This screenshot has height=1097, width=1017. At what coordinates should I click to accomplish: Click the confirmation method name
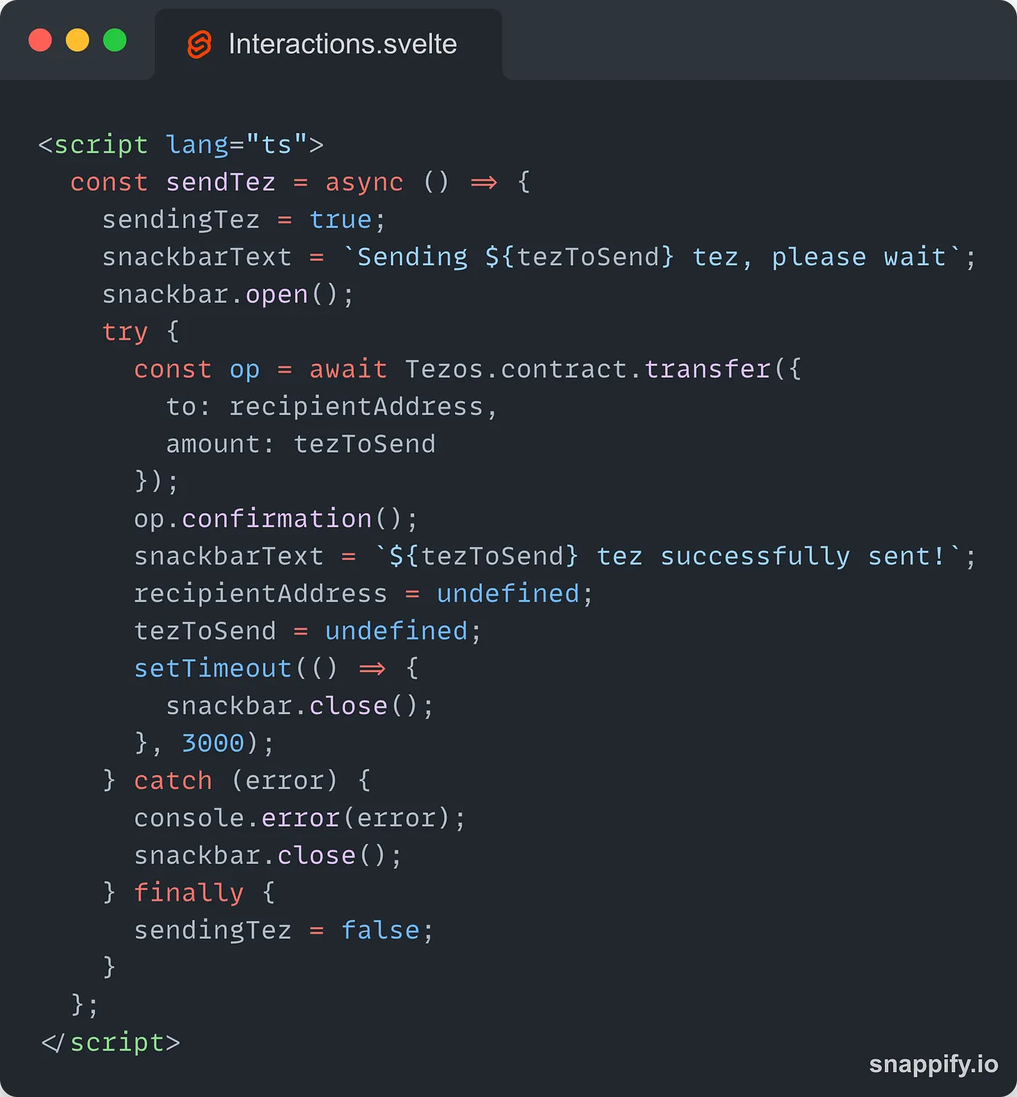tap(276, 519)
